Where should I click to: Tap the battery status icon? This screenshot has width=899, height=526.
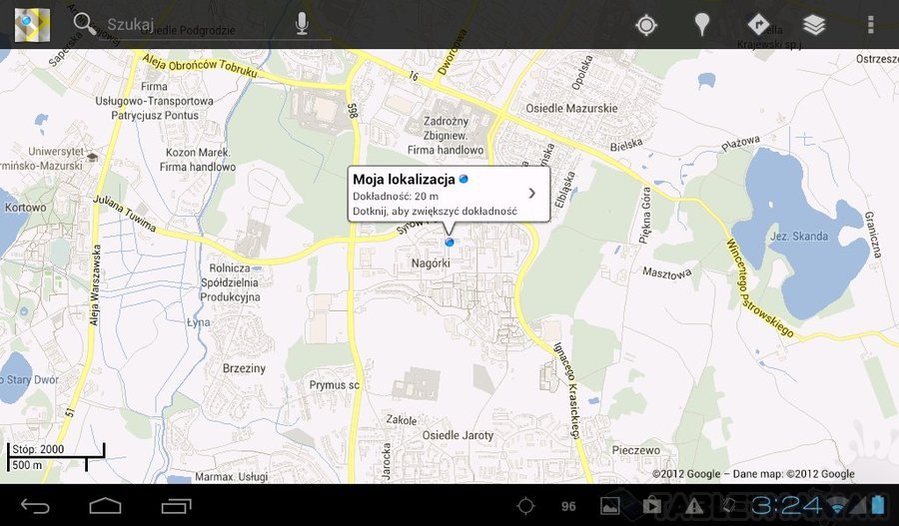[x=878, y=505]
